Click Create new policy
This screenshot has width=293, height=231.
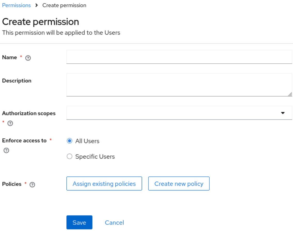[179, 184]
